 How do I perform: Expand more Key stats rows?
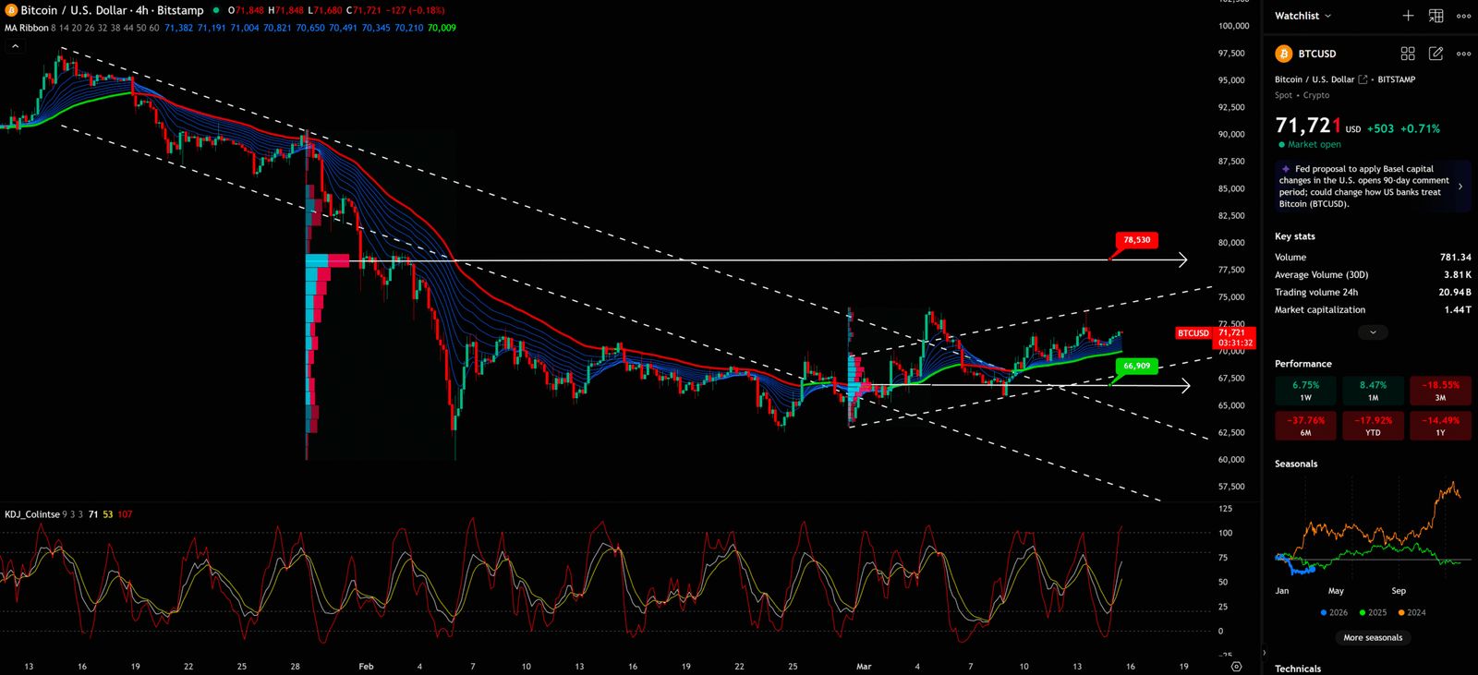(x=1373, y=332)
